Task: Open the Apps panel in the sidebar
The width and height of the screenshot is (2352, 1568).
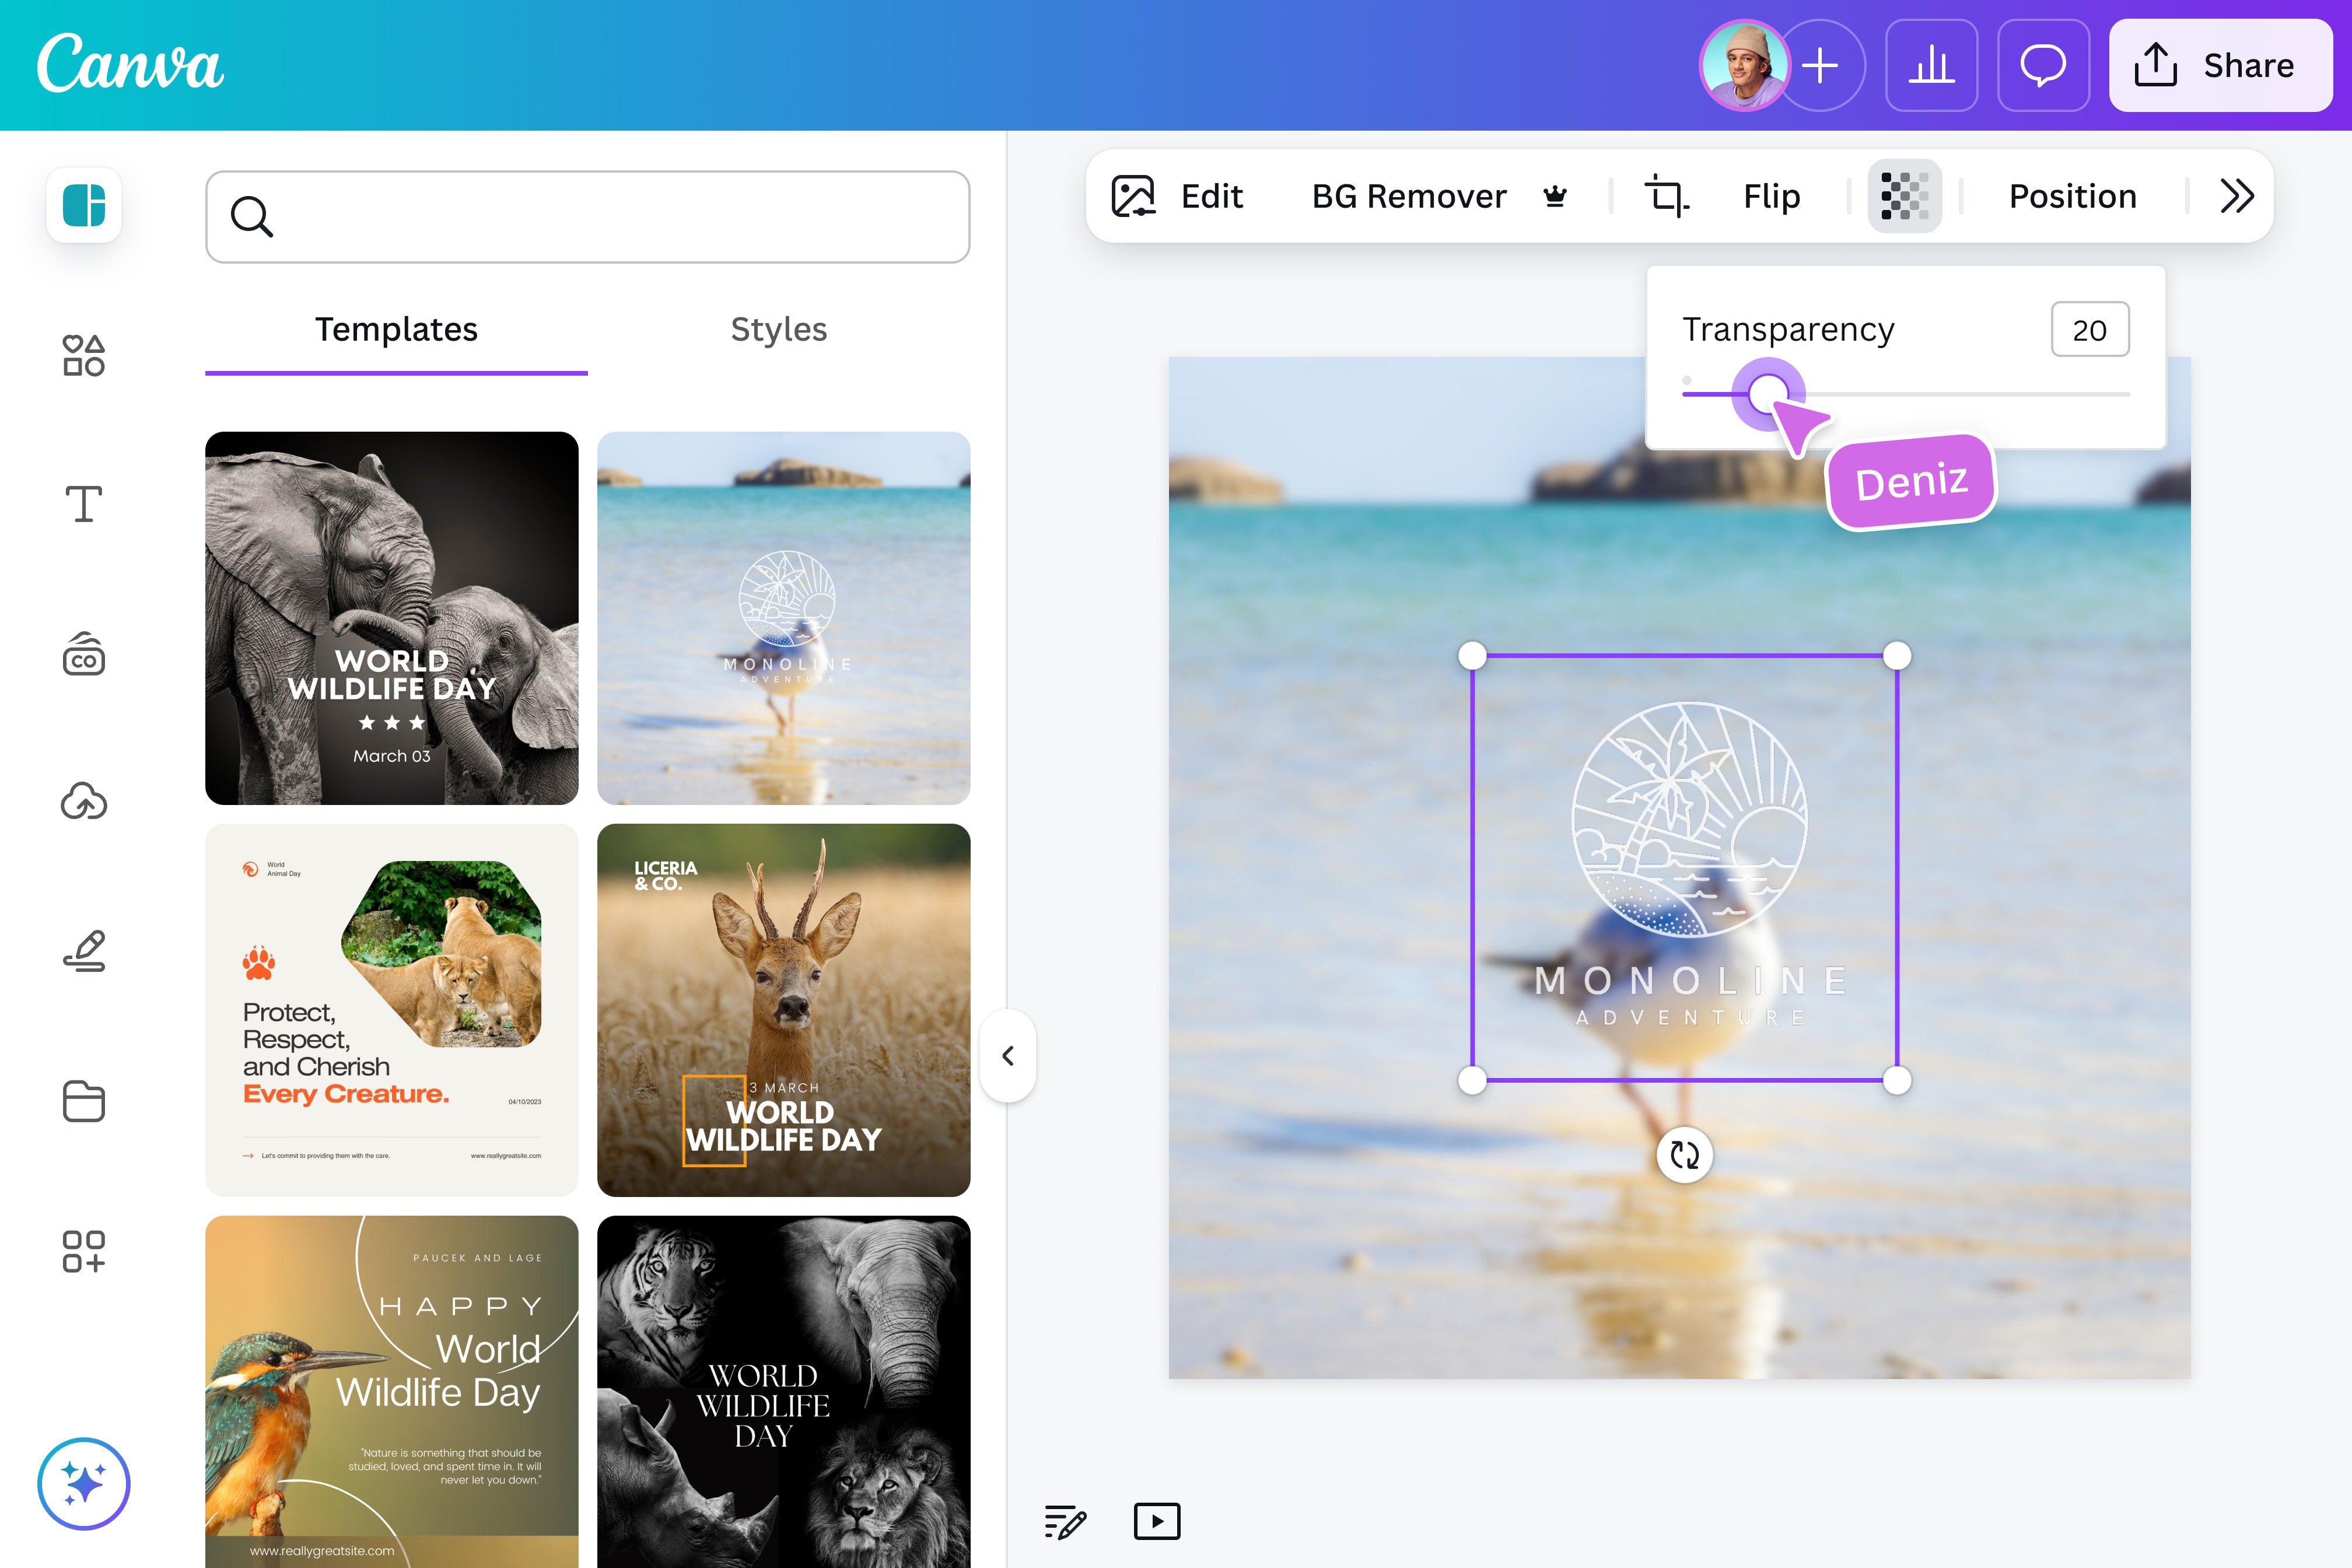Action: point(84,1252)
